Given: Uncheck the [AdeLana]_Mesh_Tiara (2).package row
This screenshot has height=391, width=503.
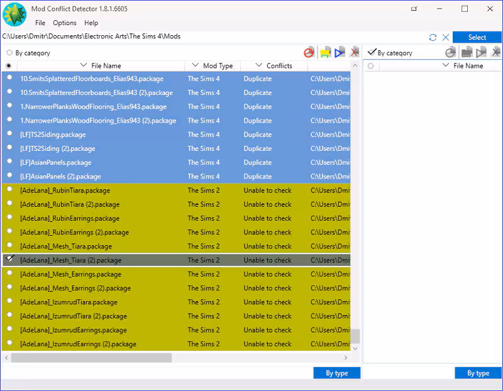Looking at the screenshot, I should [10, 258].
